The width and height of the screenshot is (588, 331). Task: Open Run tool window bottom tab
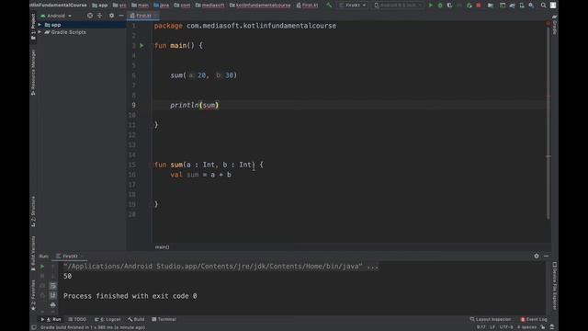click(51, 319)
